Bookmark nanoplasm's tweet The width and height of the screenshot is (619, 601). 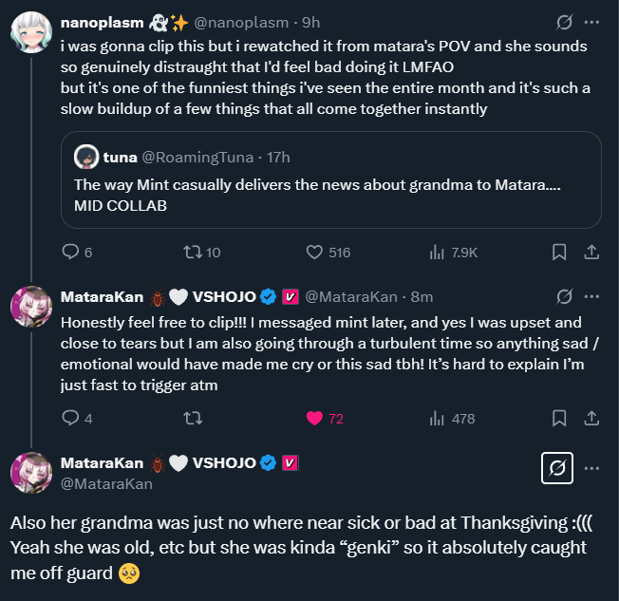tap(560, 253)
